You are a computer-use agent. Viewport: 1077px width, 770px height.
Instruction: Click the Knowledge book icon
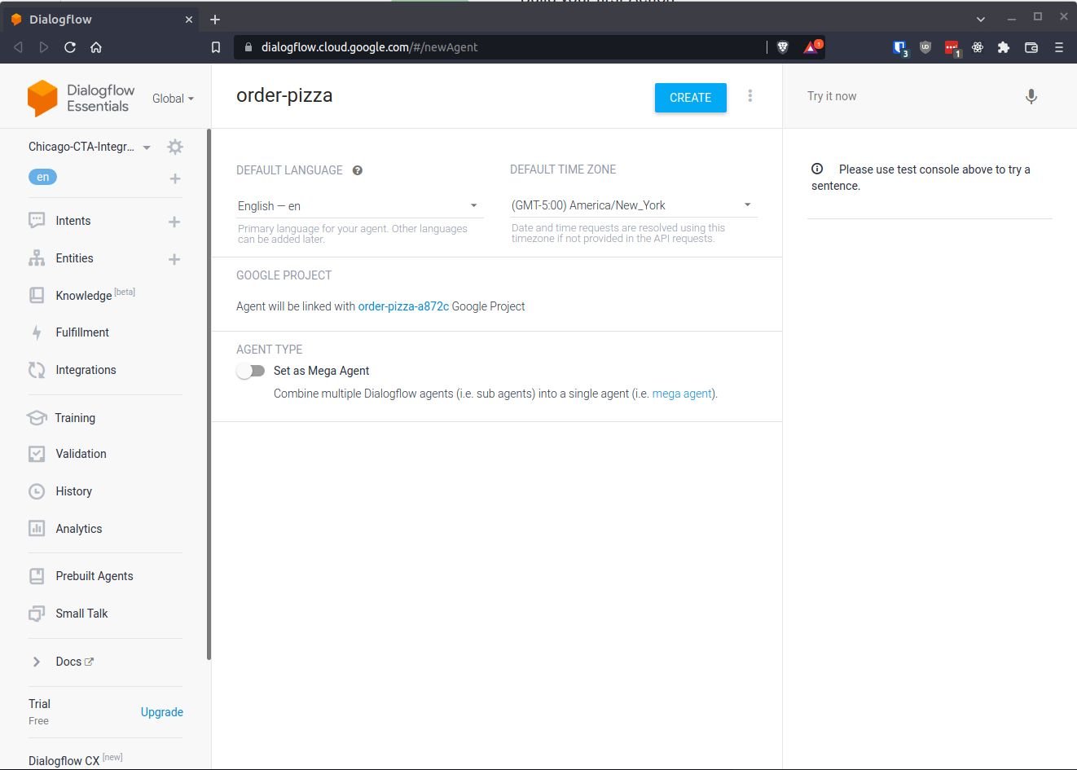point(37,295)
